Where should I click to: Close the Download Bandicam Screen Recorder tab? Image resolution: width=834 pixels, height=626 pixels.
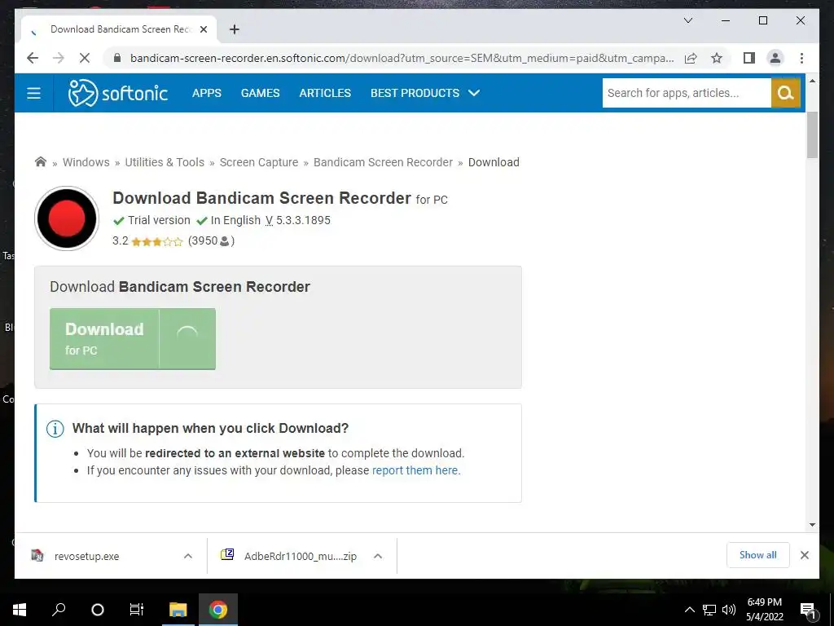(x=203, y=29)
